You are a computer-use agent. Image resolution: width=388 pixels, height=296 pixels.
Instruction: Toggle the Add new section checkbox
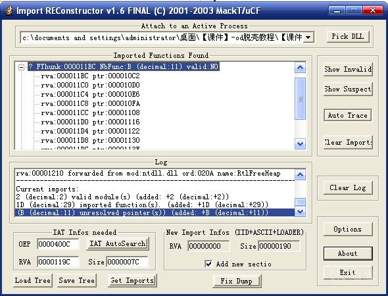pos(208,264)
